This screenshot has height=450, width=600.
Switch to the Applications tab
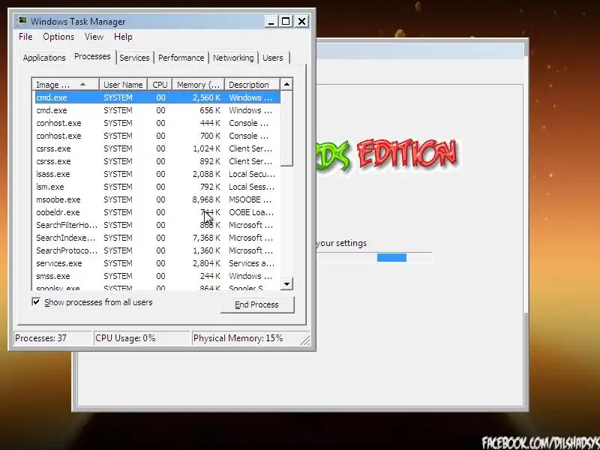44,58
